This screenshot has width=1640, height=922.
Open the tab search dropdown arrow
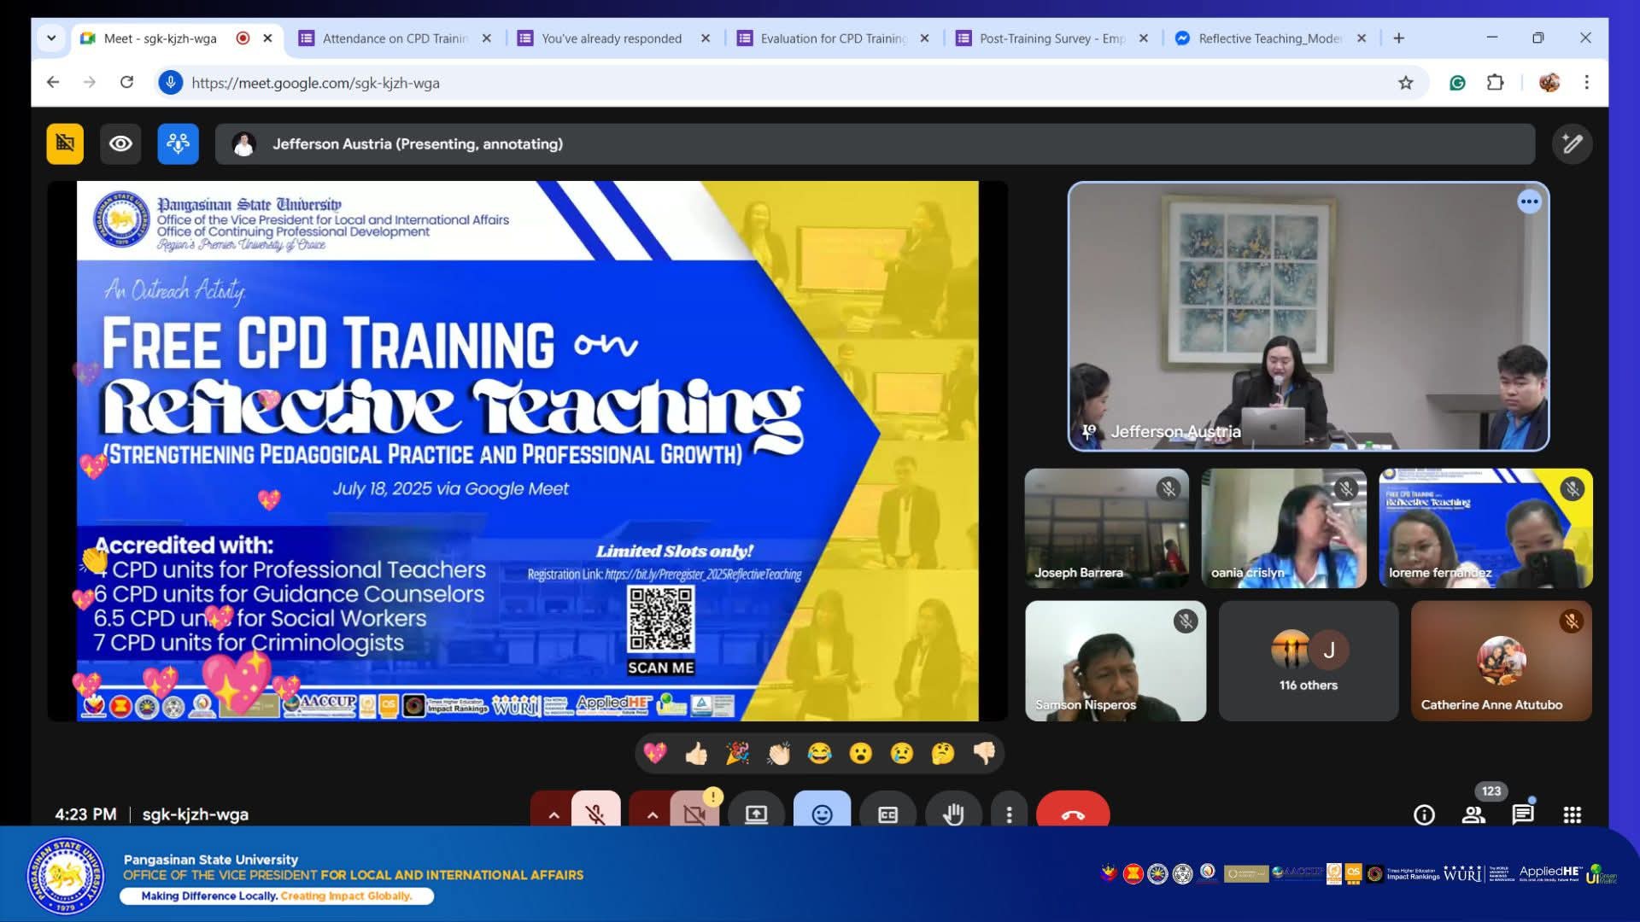coord(51,38)
